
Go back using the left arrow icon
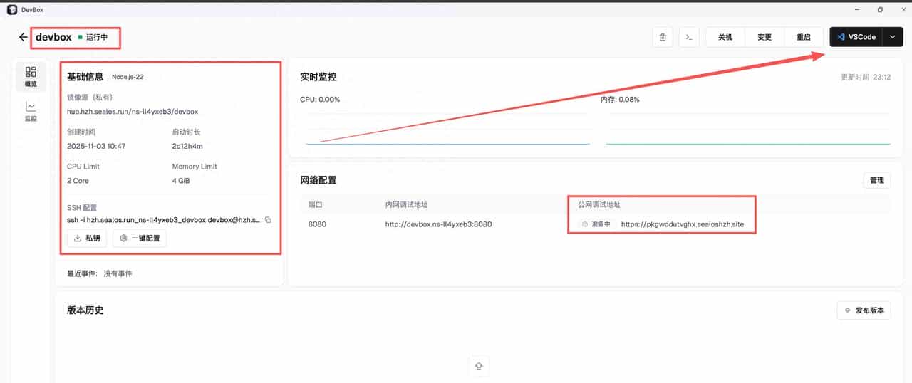coord(24,37)
